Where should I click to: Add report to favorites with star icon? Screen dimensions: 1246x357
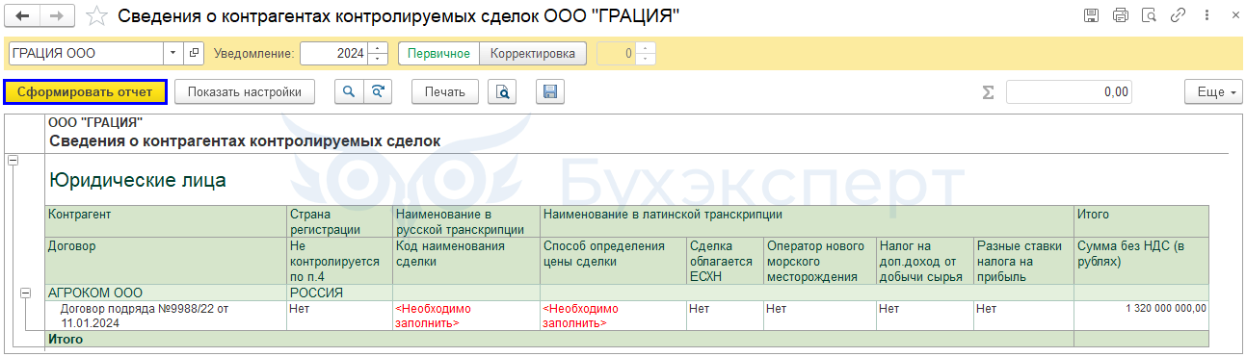95,15
